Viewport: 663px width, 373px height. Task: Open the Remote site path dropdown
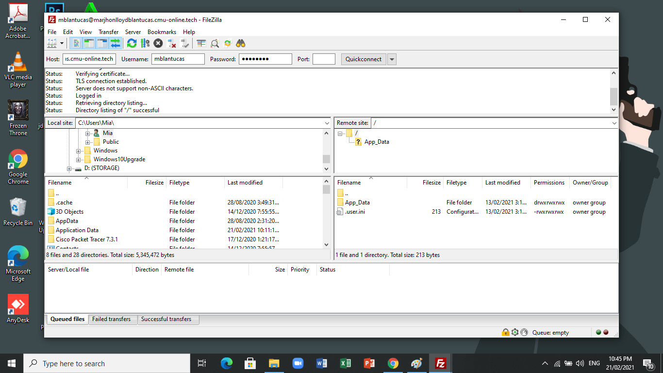click(614, 123)
